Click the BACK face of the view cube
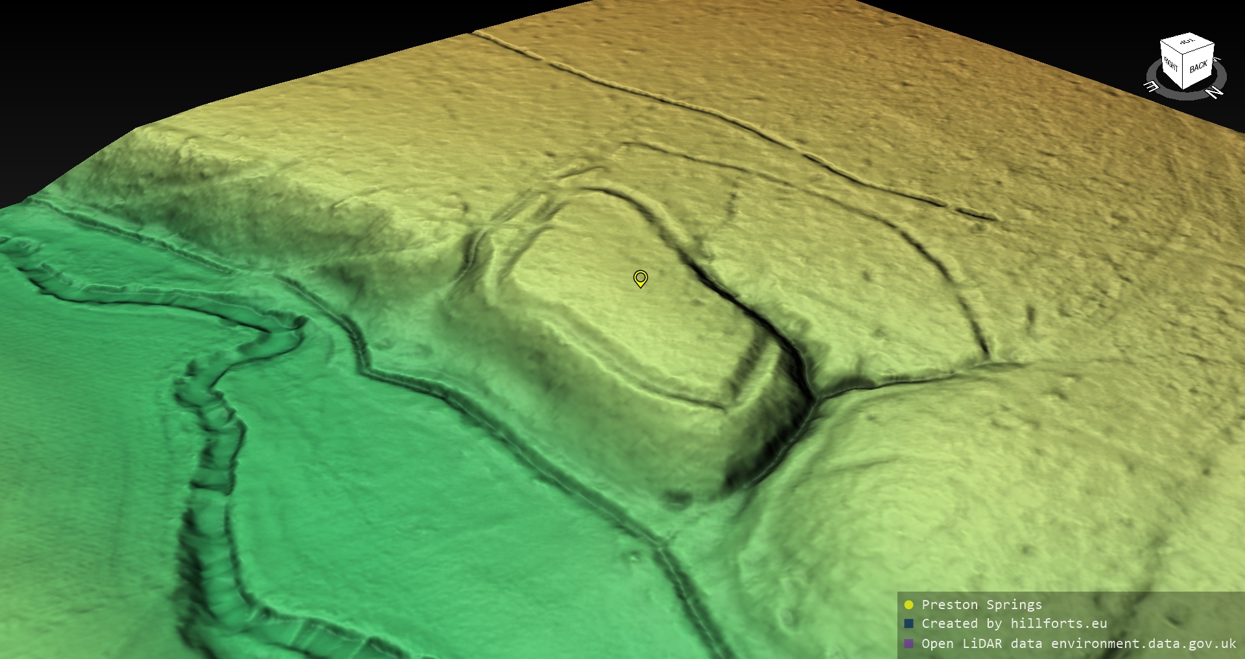Viewport: 1245px width, 659px height. coord(1198,66)
